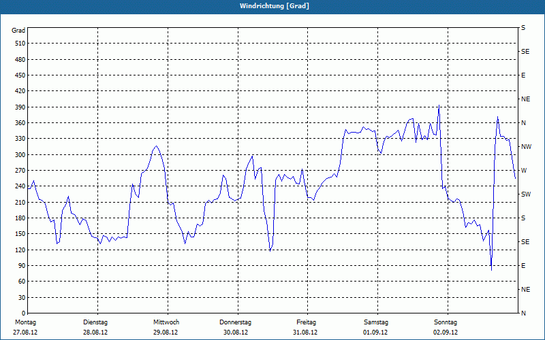Select the date 30.08.12

point(236,333)
